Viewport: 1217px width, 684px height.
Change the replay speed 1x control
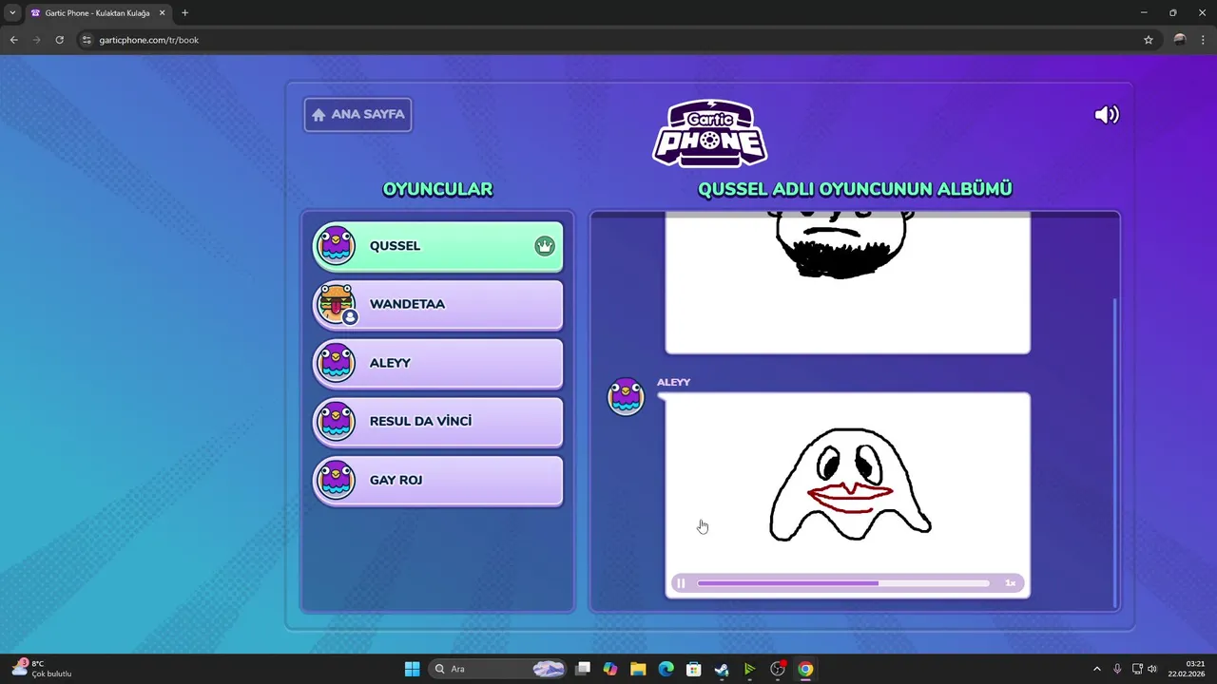[1010, 583]
